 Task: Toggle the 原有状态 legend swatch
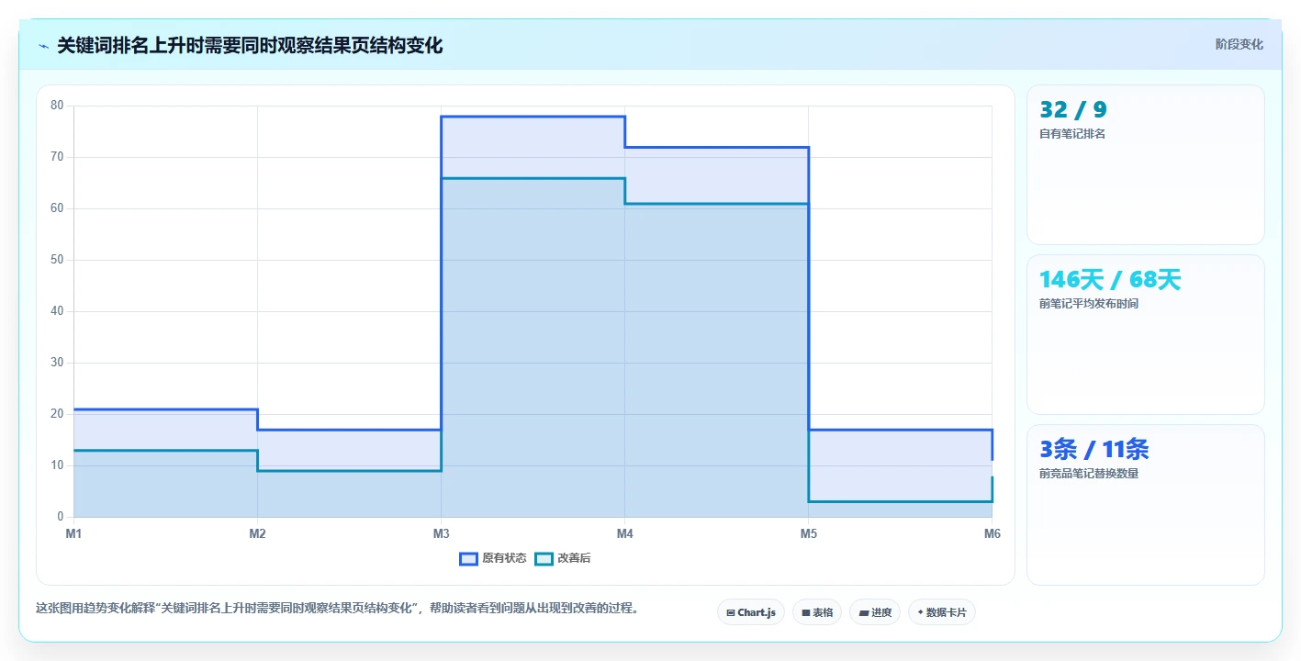coord(468,558)
